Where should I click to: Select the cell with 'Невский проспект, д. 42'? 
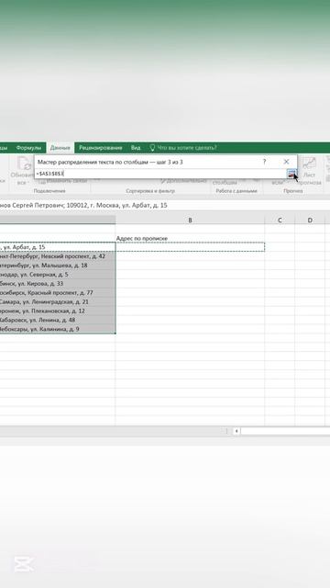(x=58, y=256)
